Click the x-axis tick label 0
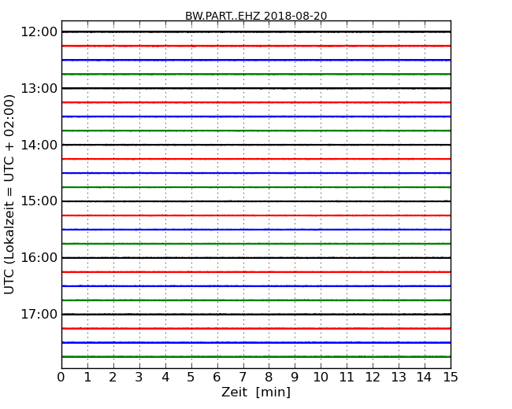Image resolution: width=512 pixels, height=409 pixels. [x=61, y=377]
